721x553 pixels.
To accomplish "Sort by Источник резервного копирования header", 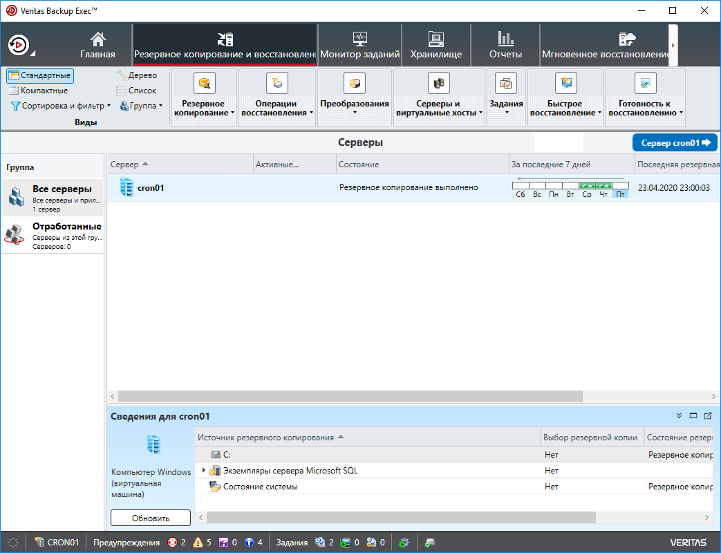I will click(x=367, y=438).
